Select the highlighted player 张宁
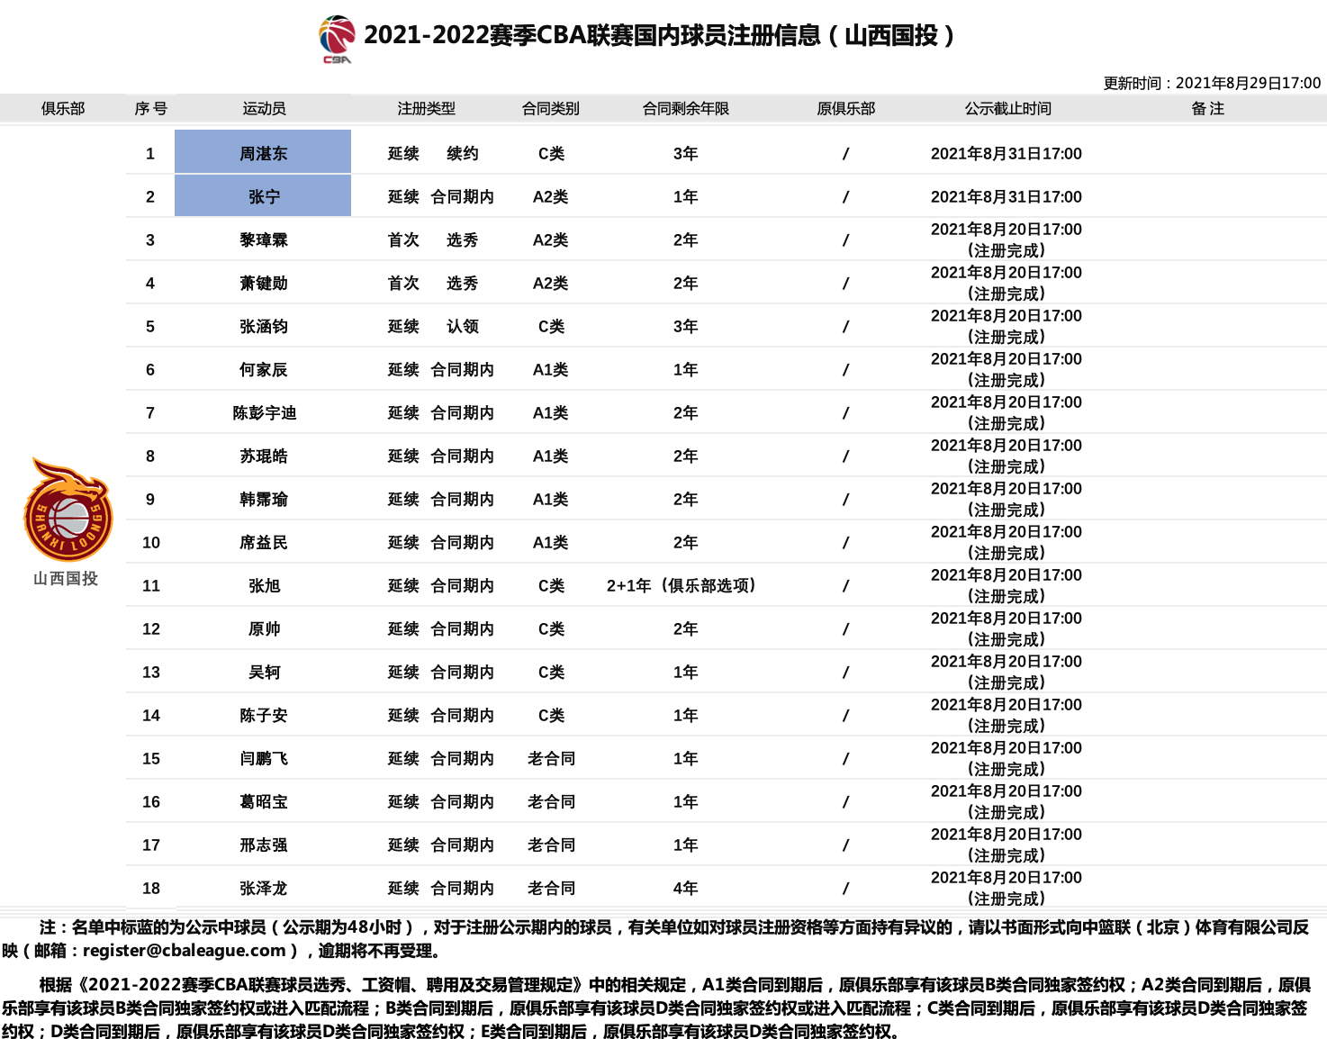The width and height of the screenshot is (1327, 1039). coord(263,195)
